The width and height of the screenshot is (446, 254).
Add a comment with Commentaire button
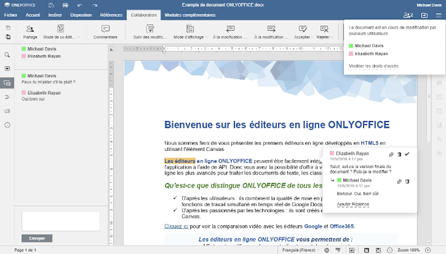tap(105, 32)
